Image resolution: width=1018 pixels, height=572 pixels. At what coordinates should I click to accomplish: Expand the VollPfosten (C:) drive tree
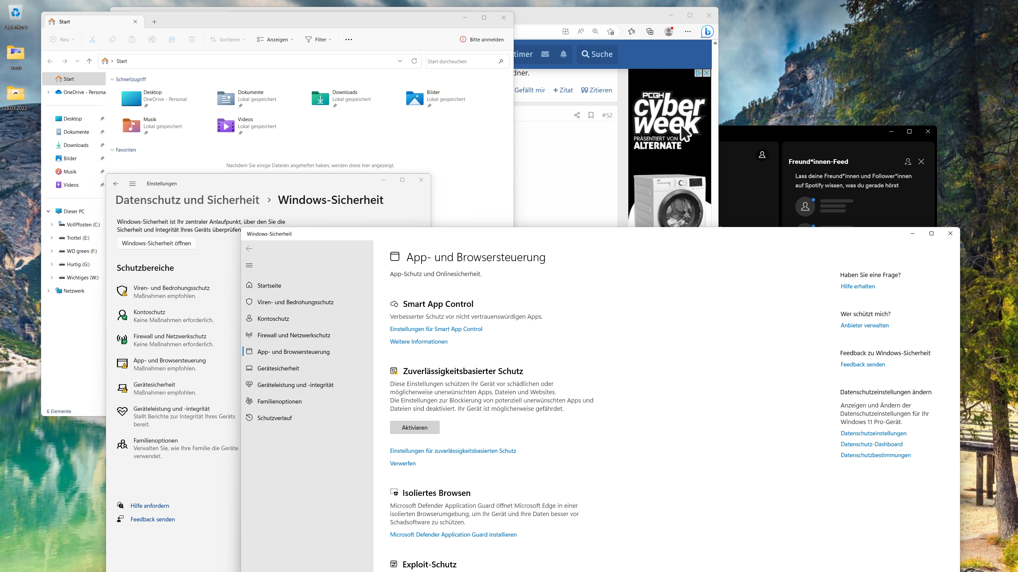pos(52,225)
